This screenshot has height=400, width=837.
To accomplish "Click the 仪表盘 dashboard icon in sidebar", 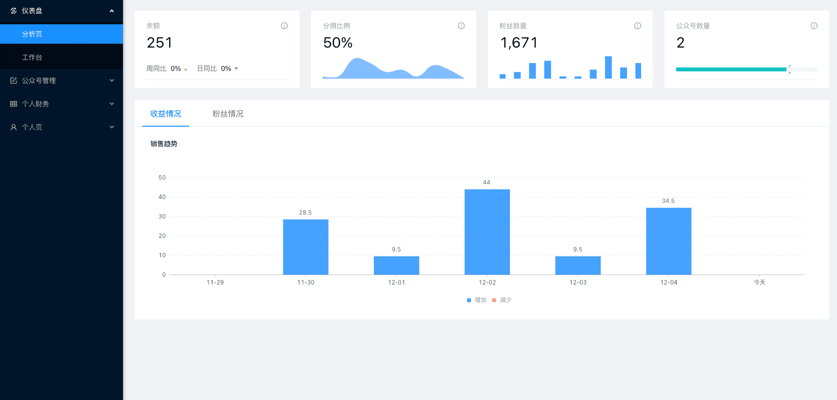I will [14, 11].
